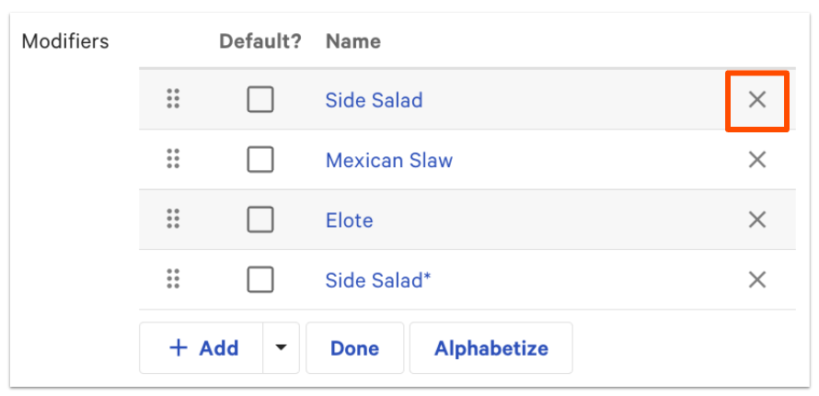Viewport: 819px width, 396px height.
Task: Remove the Mexican Slaw modifier
Action: [x=756, y=160]
